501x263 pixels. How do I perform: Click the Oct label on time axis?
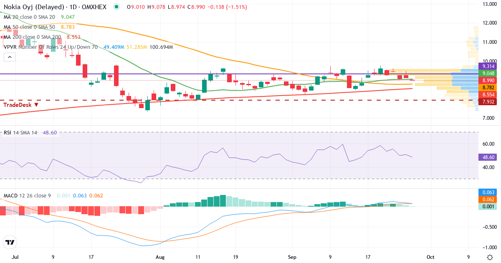pyautogui.click(x=431, y=257)
